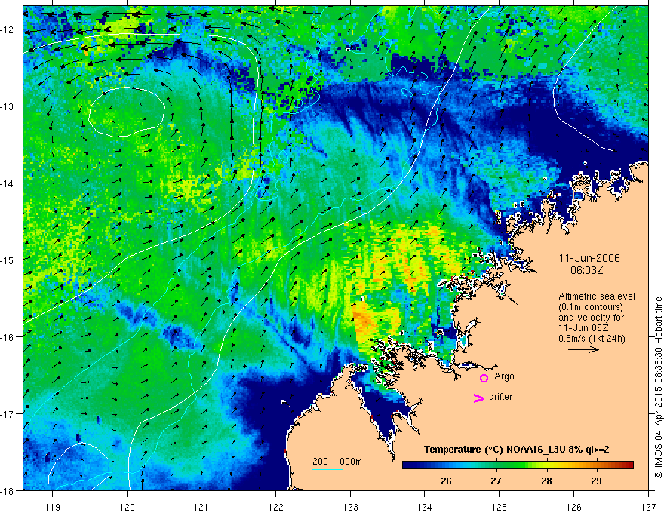This screenshot has width=664, height=513.
Task: Click the latitude axis label '-12'
Action: [8, 29]
